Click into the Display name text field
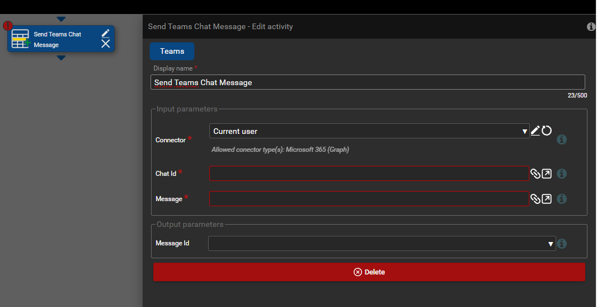597x307 pixels. [369, 82]
